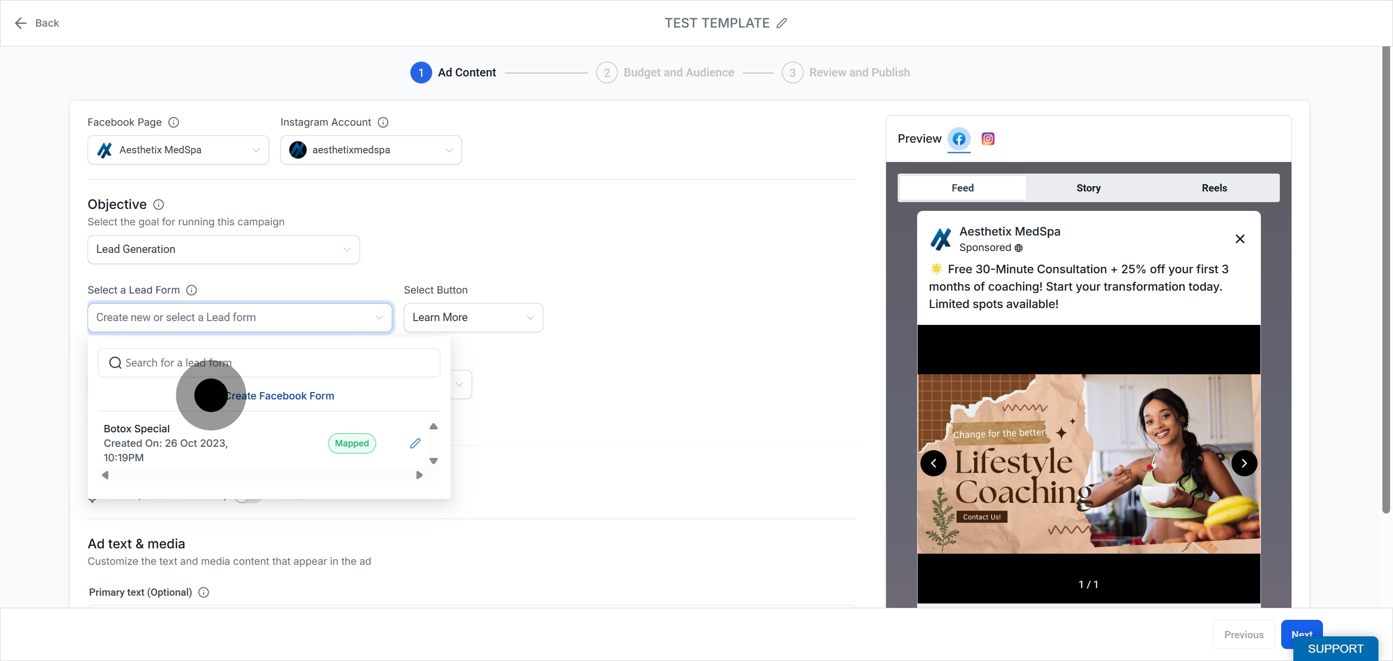Show Instagram preview icon
This screenshot has width=1393, height=661.
point(988,139)
